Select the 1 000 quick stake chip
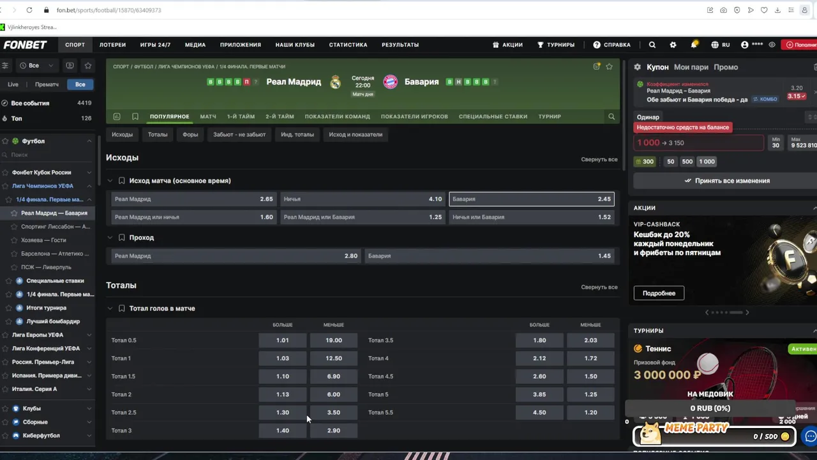 707,162
